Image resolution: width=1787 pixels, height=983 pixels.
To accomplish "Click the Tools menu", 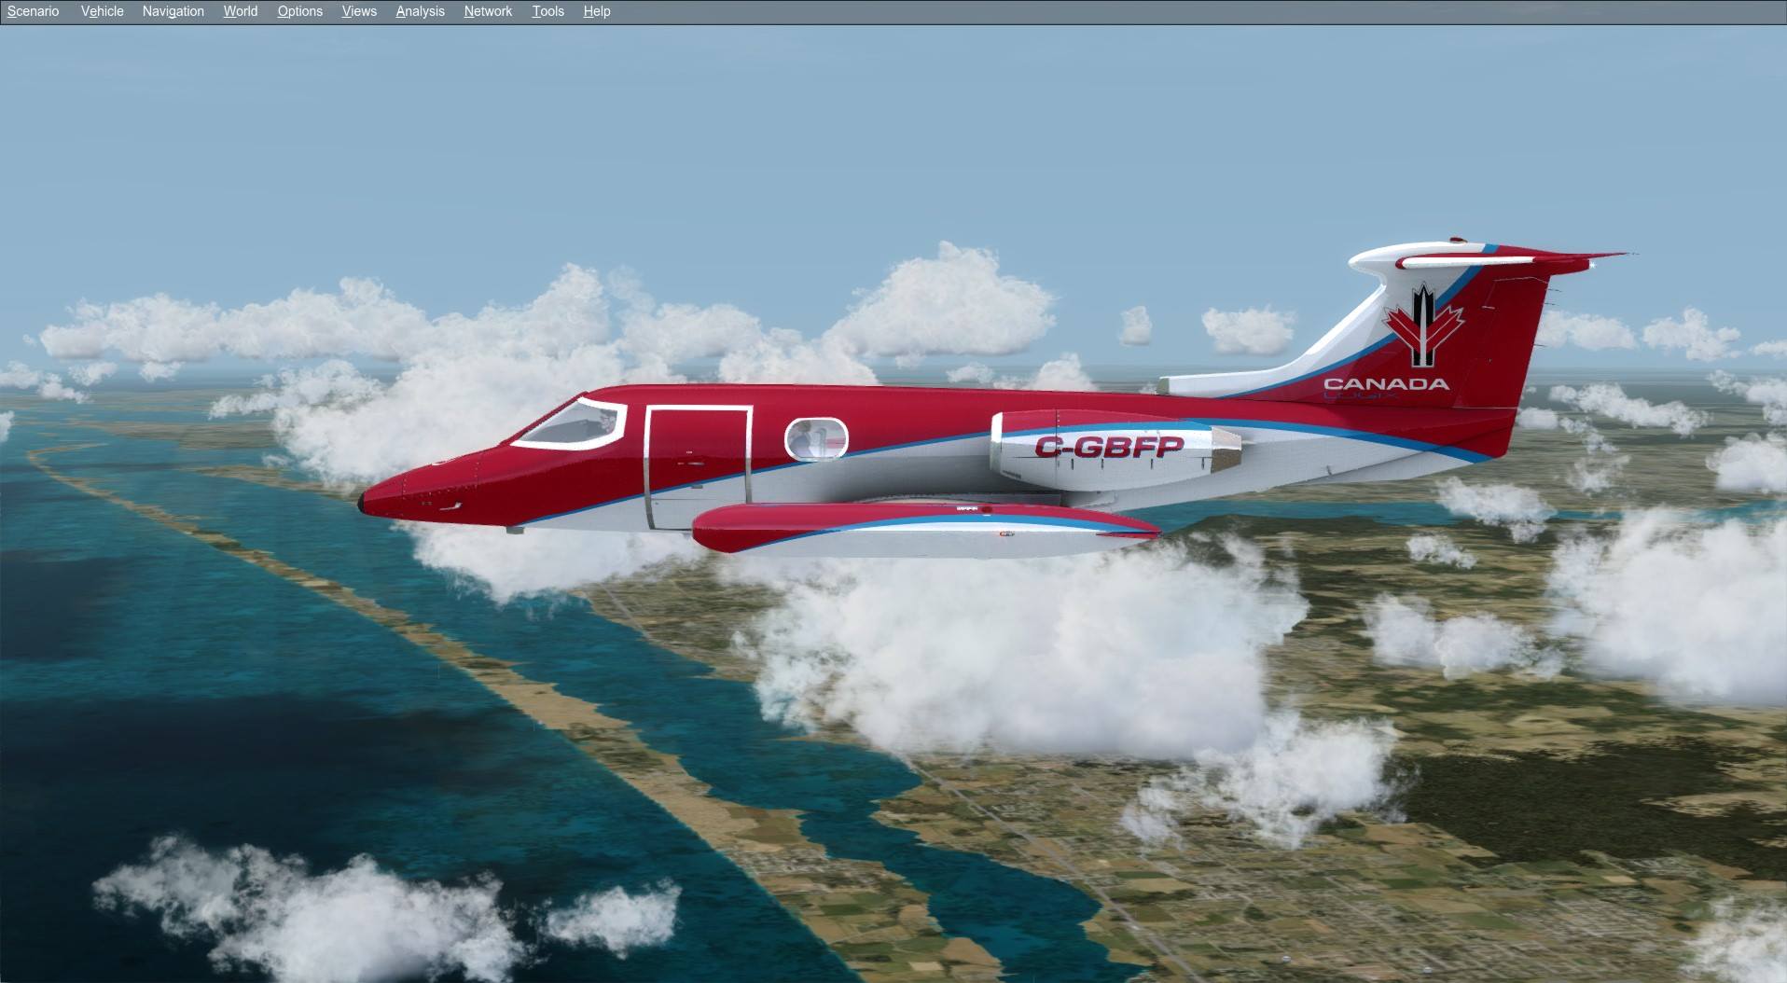I will tap(547, 11).
